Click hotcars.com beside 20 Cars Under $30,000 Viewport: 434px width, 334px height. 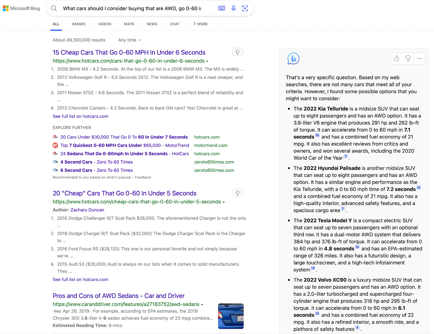point(207,137)
